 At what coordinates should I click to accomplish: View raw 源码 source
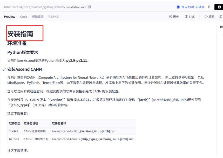pyautogui.click(x=209, y=17)
